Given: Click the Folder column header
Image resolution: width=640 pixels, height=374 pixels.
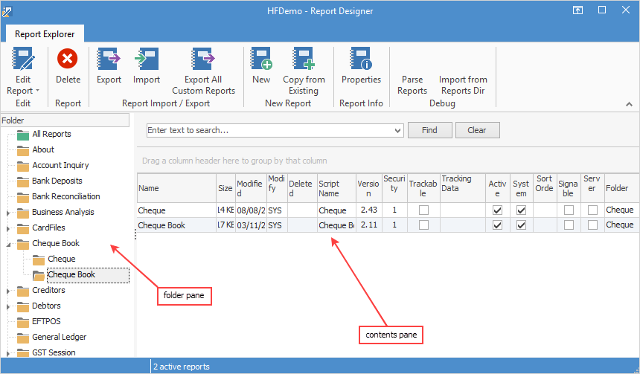Looking at the screenshot, I should pos(621,188).
